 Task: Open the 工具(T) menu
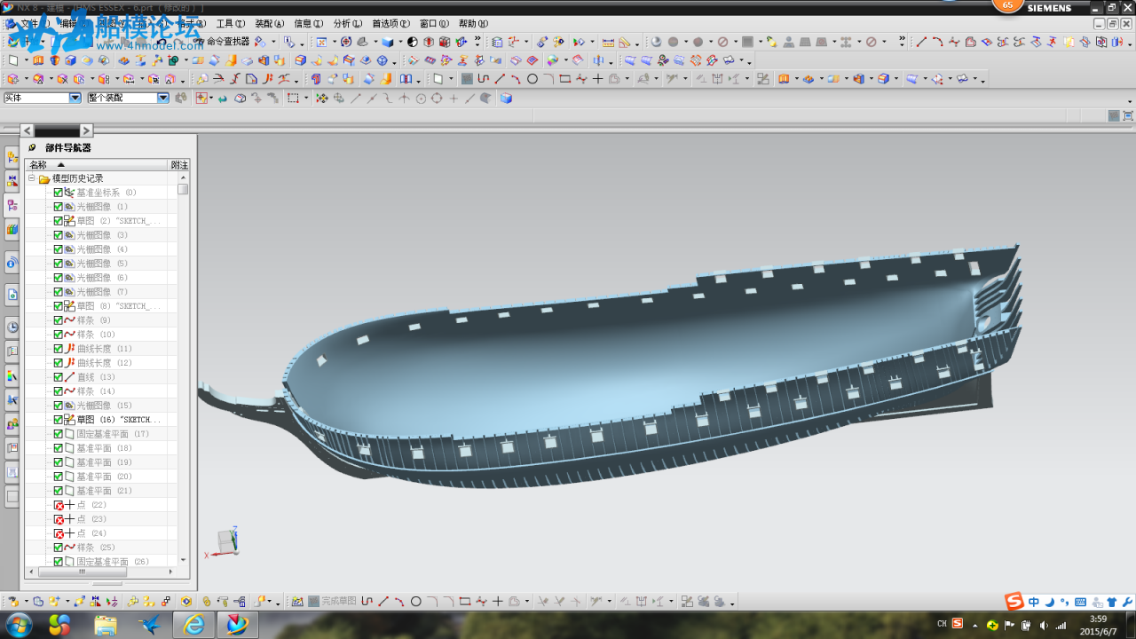tap(230, 24)
